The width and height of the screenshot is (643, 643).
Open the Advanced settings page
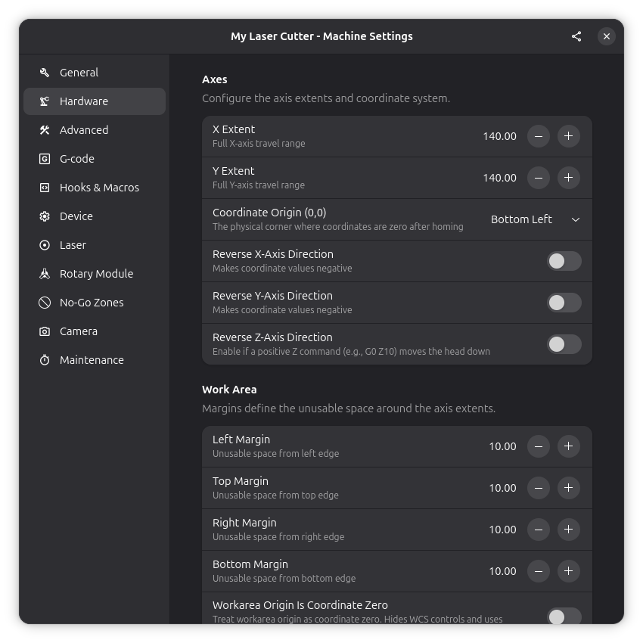coord(84,130)
